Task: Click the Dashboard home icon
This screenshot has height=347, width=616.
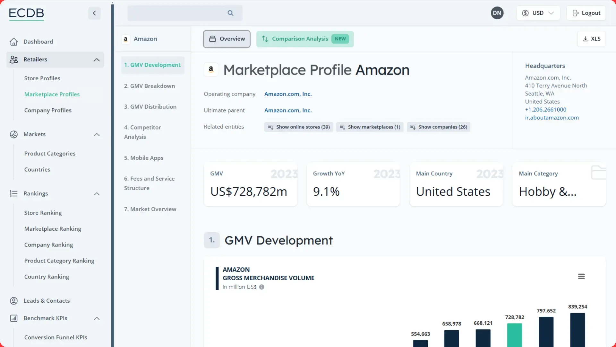Action: [x=14, y=42]
